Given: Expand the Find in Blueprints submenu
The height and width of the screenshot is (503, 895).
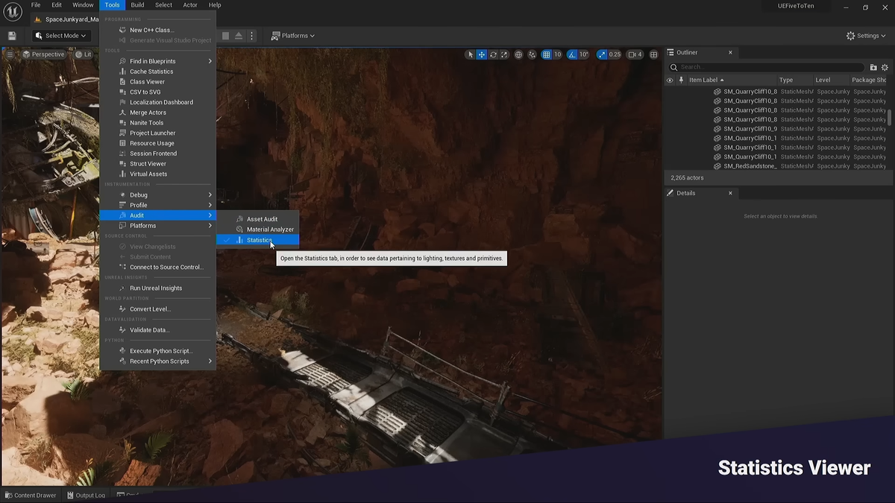Looking at the screenshot, I should (x=158, y=61).
